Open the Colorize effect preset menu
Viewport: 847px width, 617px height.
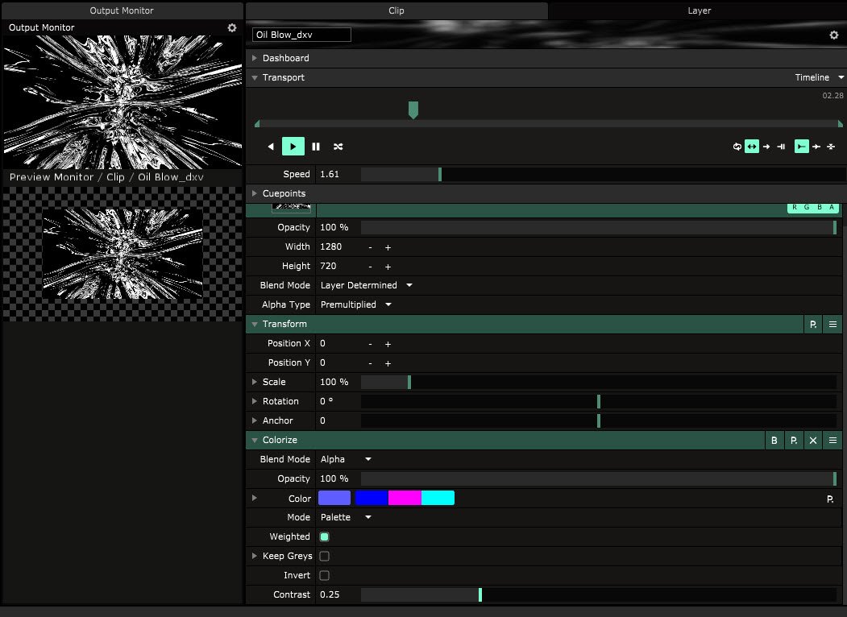click(794, 441)
